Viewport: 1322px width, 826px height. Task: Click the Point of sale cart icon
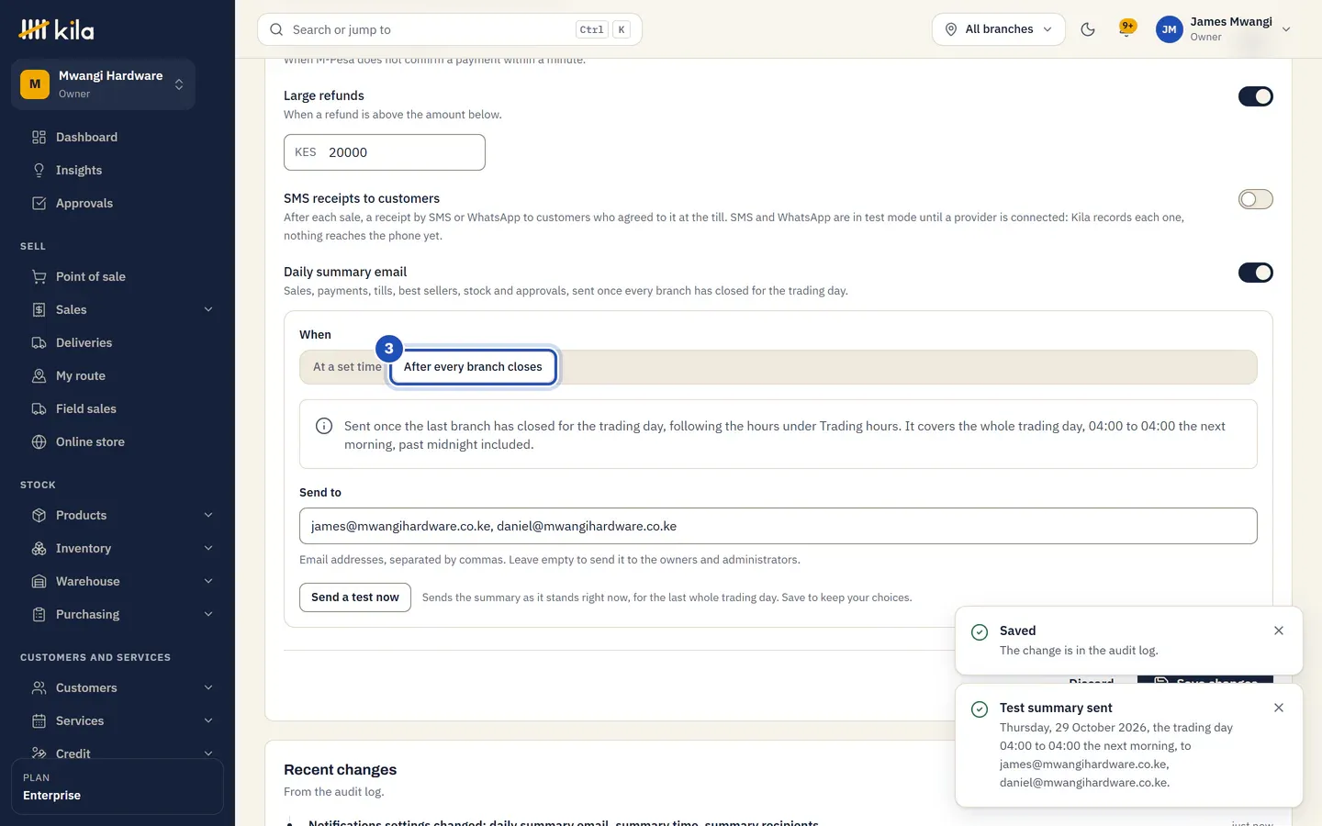[x=39, y=277]
